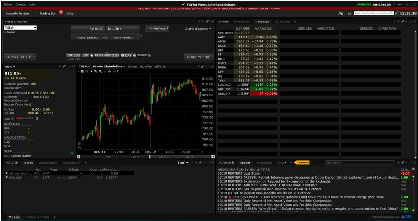Open the TSLA symbol dropdown in order entry
The image size is (418, 221).
coord(34,28)
